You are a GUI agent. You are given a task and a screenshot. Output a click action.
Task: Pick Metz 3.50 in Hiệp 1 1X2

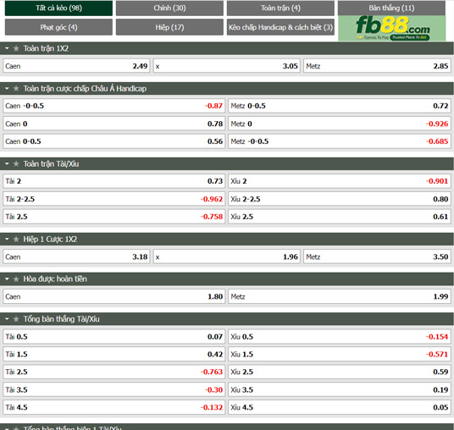pos(377,256)
